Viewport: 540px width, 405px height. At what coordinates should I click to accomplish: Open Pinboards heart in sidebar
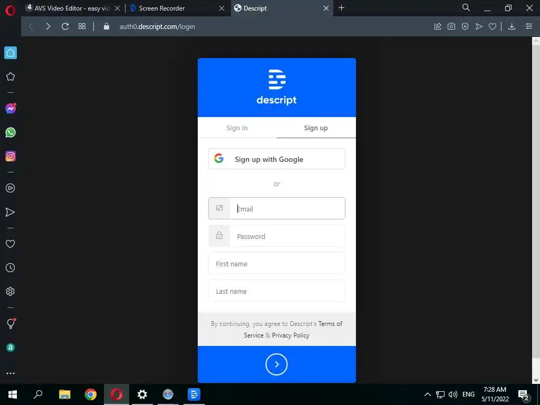pos(11,244)
